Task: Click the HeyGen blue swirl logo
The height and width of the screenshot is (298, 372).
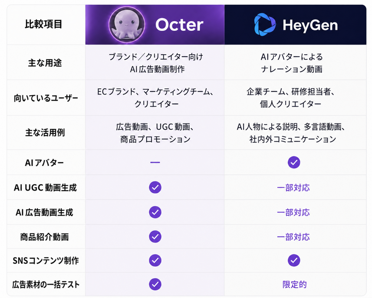Action: click(265, 25)
